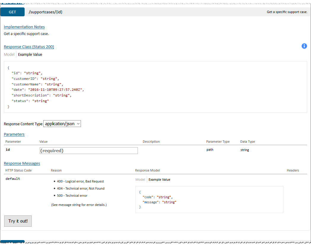Click the Get a specific support case description

(x=286, y=12)
